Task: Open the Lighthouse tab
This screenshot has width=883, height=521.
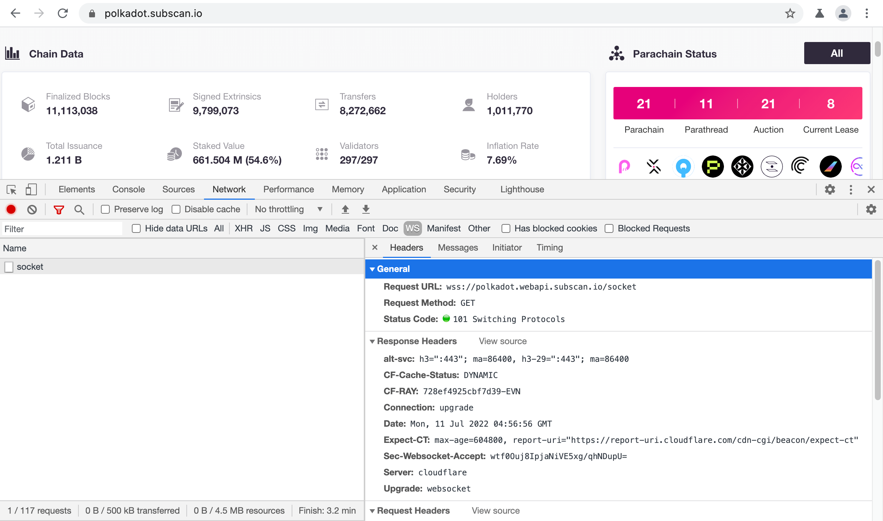Action: coord(522,189)
